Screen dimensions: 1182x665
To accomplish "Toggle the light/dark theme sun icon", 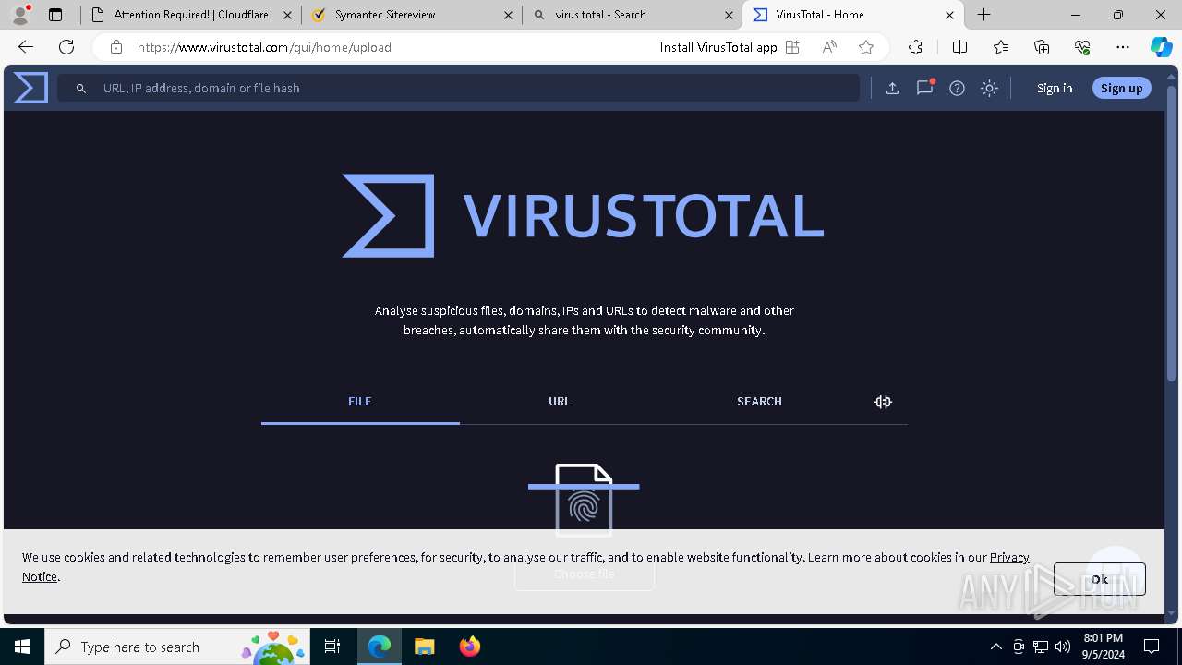I will click(989, 88).
